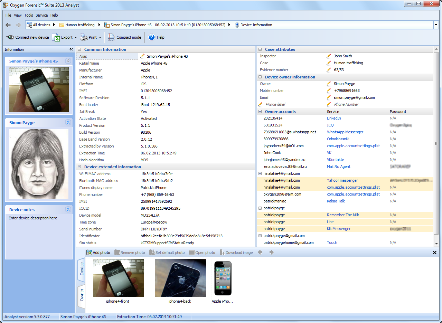This screenshot has width=442, height=323.
Task: Click the Human trafficking folder icon
Action: 62,25
